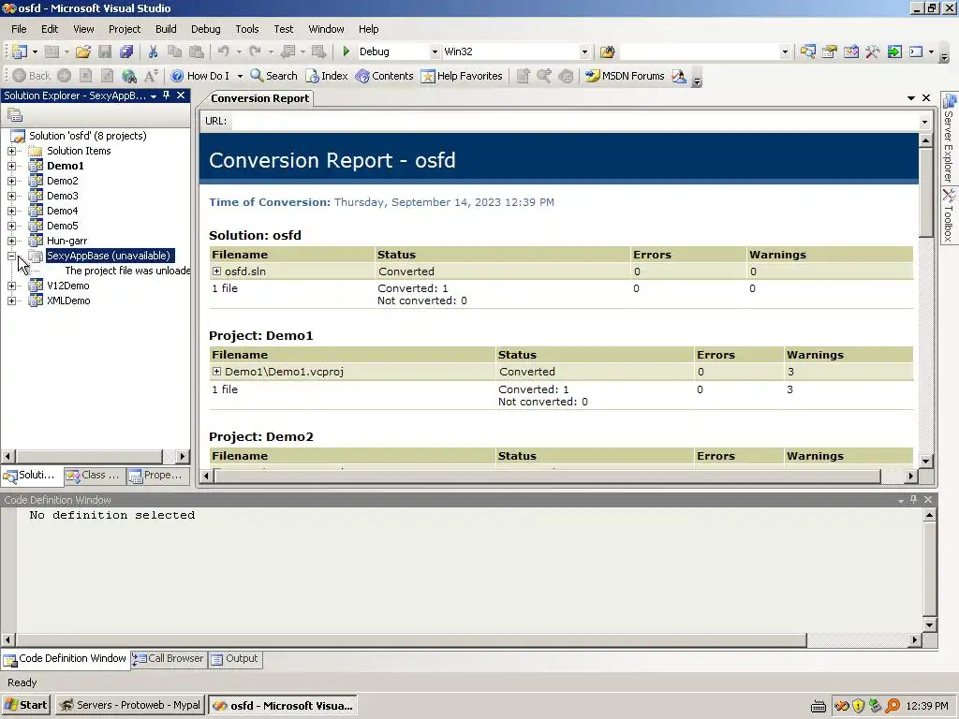Toggle auto-hide pin on Code Definition Window
This screenshot has height=719, width=959.
(914, 500)
